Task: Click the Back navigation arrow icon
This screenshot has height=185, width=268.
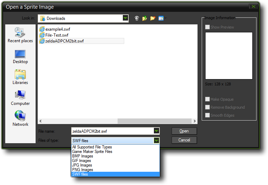Action: (136, 18)
